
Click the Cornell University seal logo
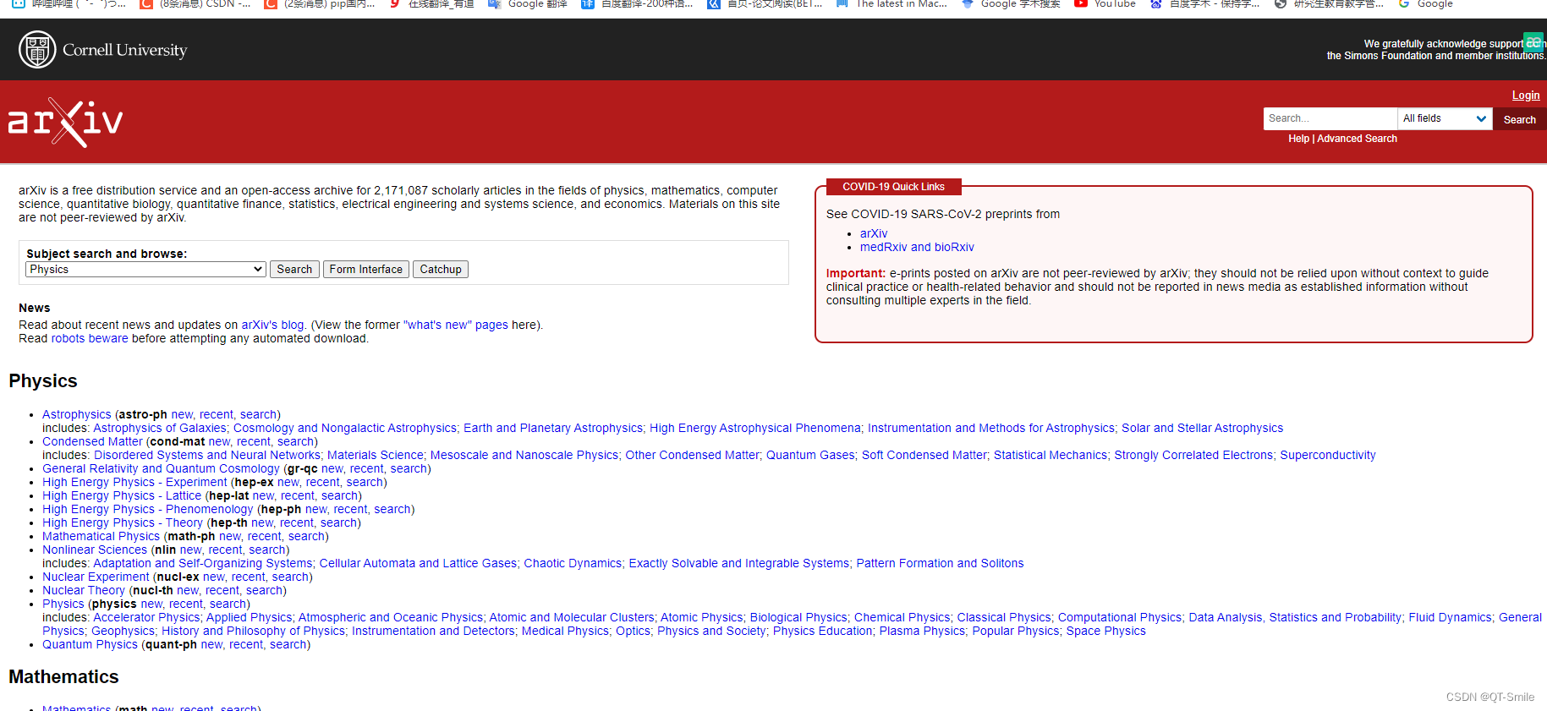coord(37,50)
